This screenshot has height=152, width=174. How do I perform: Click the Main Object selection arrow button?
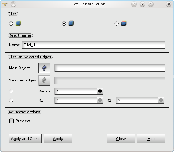point(44,68)
